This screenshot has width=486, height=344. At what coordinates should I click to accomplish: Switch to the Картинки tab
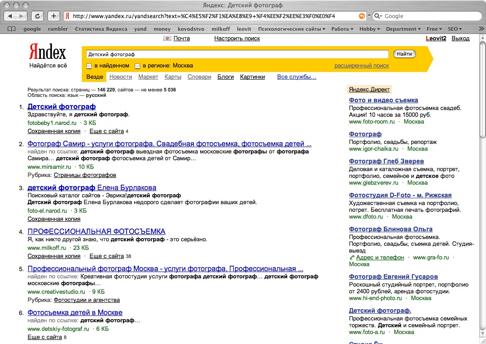coord(252,77)
